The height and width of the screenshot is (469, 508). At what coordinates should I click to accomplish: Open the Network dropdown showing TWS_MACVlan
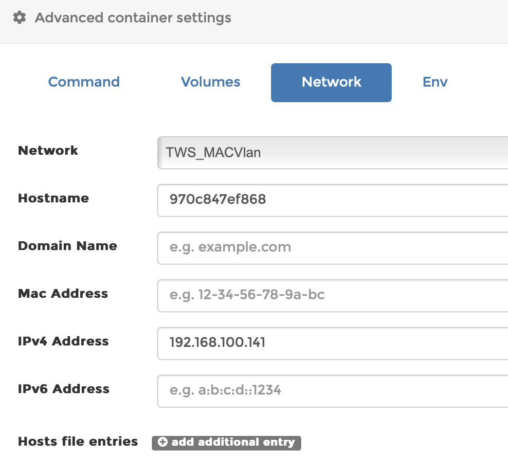coord(332,153)
